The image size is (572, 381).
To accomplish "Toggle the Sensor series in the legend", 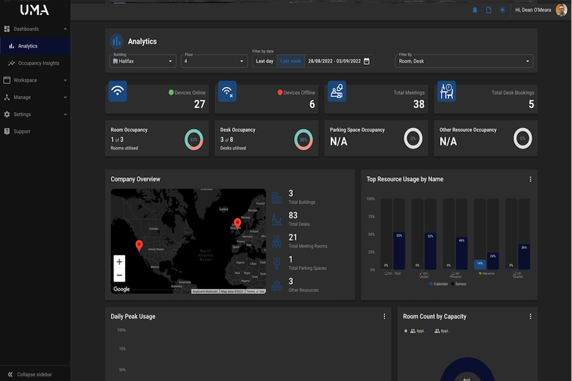I will click(x=458, y=284).
